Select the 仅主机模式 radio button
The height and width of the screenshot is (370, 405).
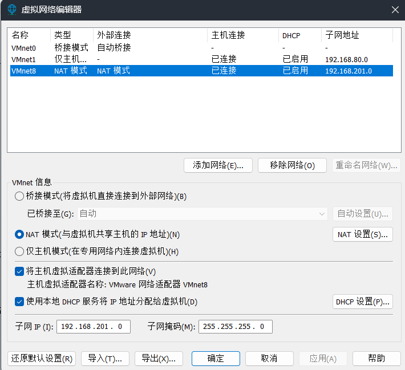point(19,251)
